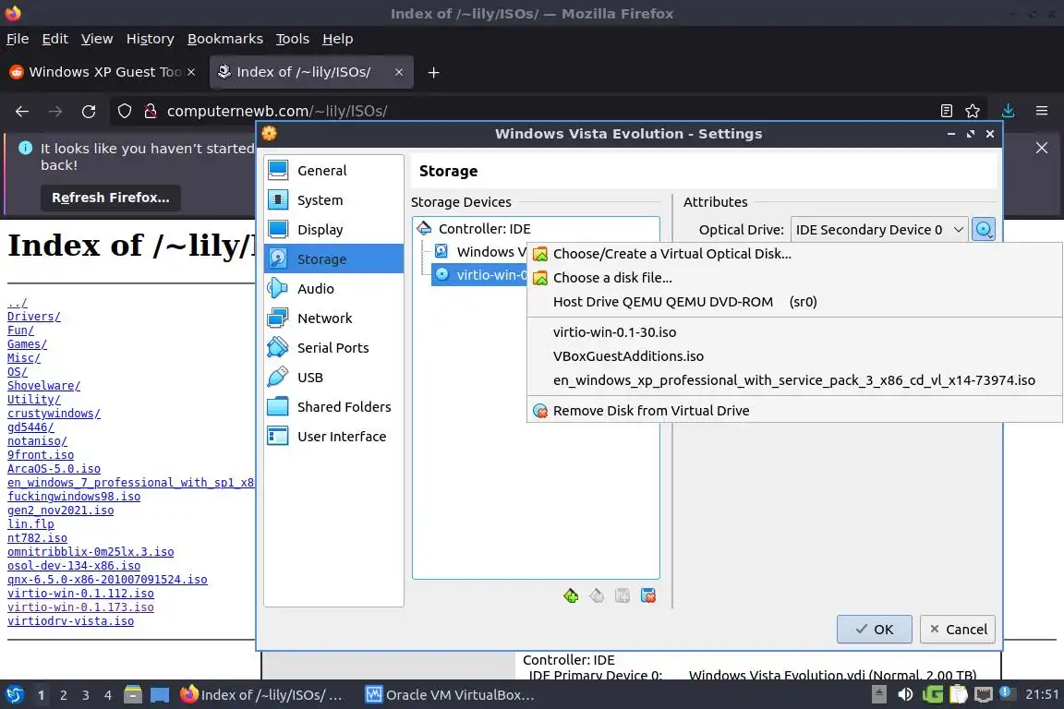Expand the Optical Drive dropdown

pyautogui.click(x=879, y=229)
